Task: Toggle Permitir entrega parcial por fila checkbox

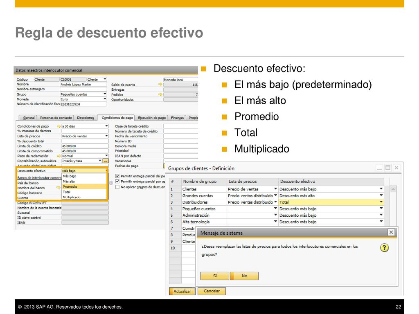Action: [117, 181]
